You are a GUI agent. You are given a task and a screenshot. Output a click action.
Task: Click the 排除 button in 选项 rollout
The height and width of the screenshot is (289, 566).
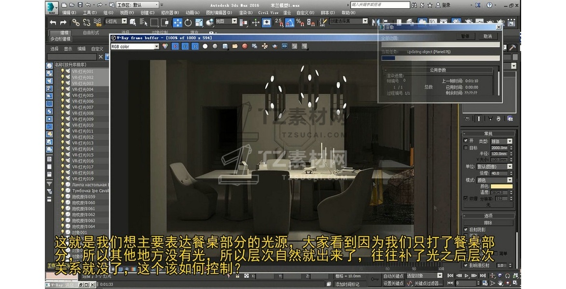click(488, 223)
